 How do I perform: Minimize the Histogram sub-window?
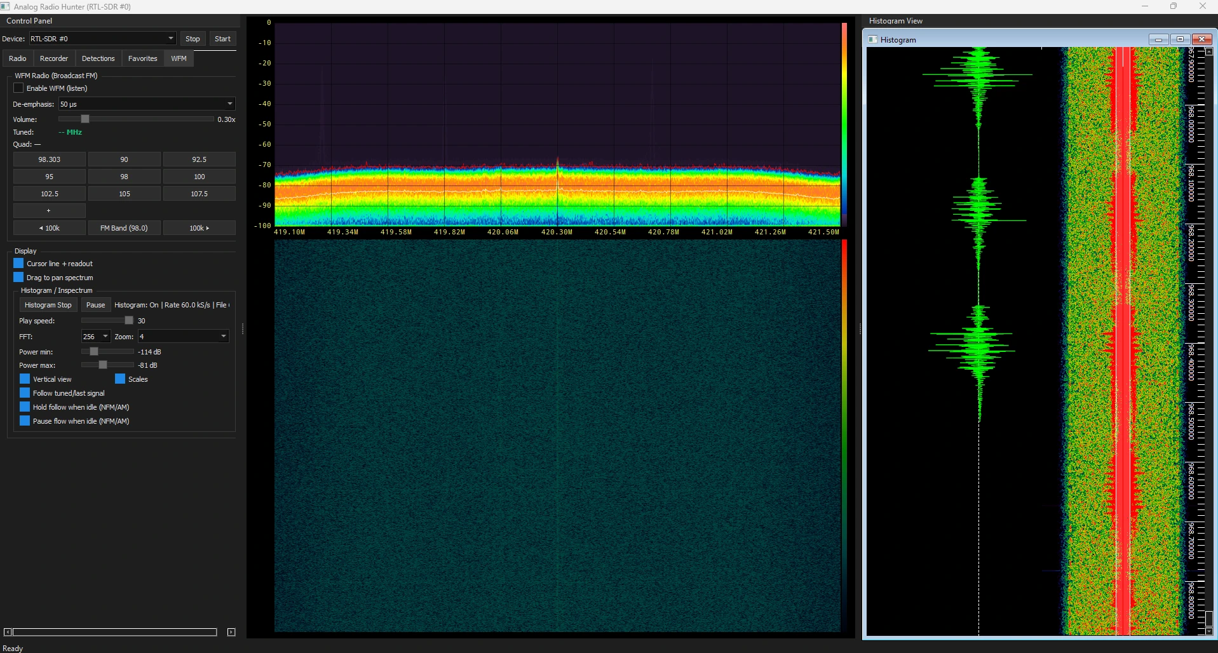pyautogui.click(x=1158, y=39)
